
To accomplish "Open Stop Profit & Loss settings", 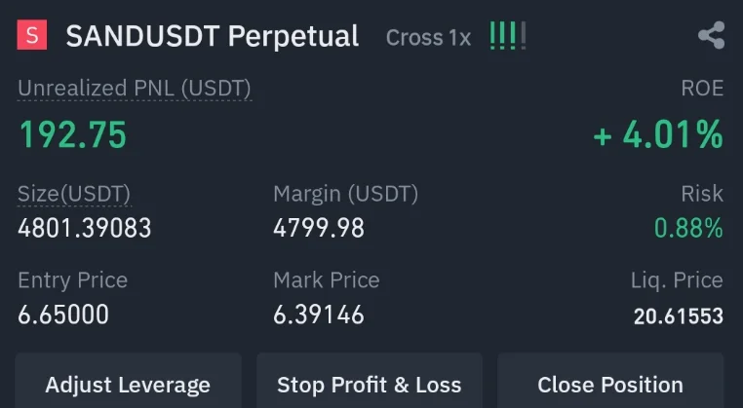I will (x=369, y=384).
